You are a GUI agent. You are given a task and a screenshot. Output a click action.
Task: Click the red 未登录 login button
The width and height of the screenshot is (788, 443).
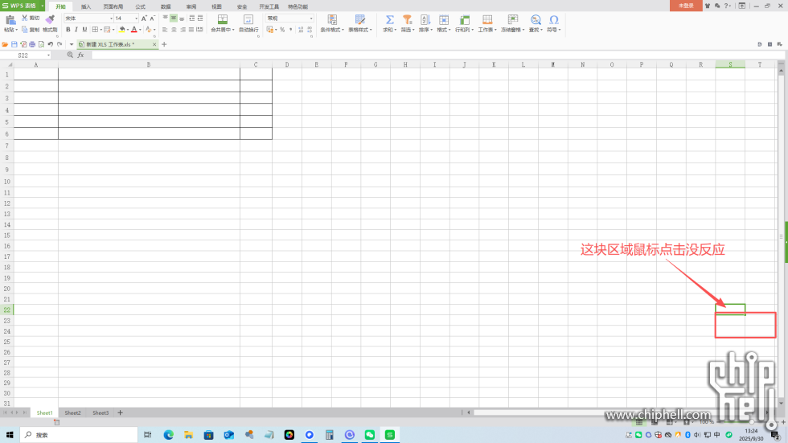click(x=685, y=5)
